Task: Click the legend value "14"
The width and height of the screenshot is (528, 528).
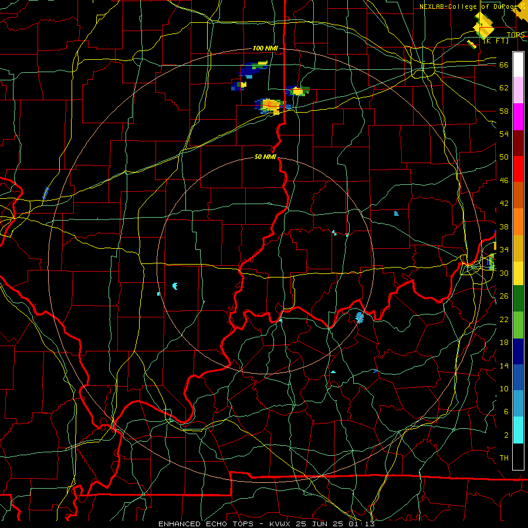Action: (504, 365)
